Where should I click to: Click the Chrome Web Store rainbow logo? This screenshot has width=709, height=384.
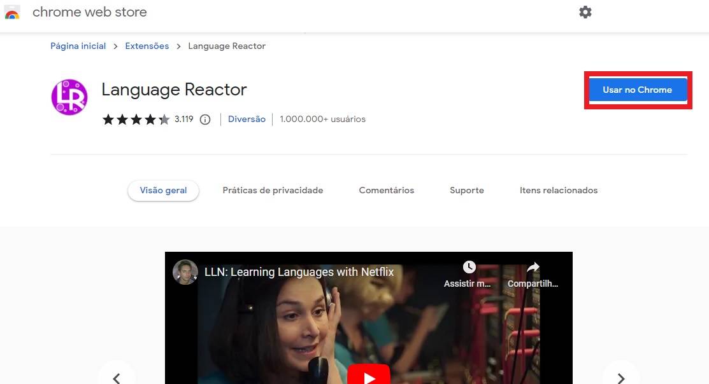click(x=12, y=13)
